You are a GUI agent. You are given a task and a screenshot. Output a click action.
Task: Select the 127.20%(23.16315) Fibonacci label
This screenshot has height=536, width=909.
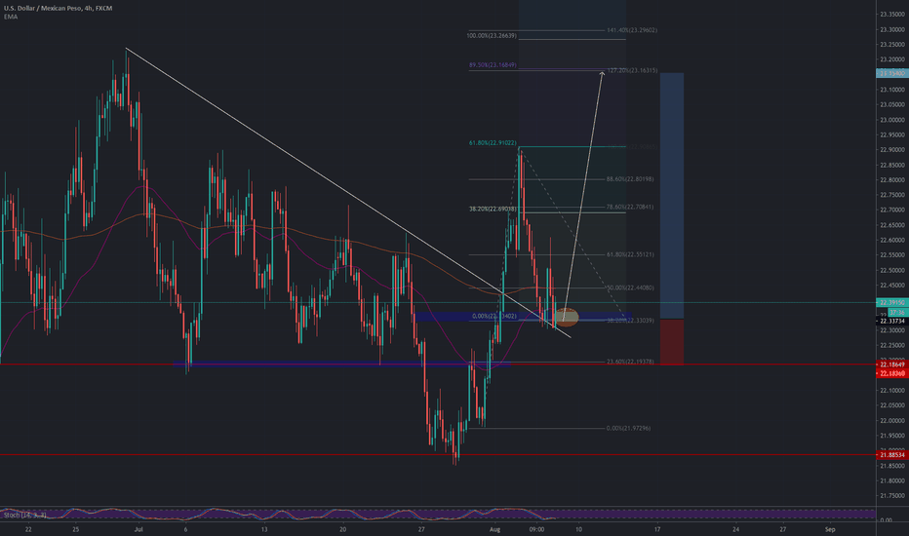tap(632, 71)
